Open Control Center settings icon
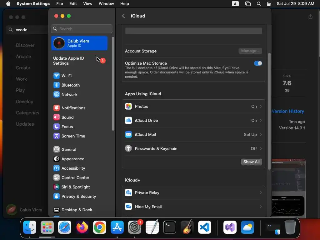The width and height of the screenshot is (320, 240). 57,178
